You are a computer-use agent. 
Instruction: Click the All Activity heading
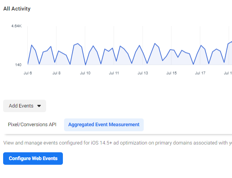coord(17,9)
